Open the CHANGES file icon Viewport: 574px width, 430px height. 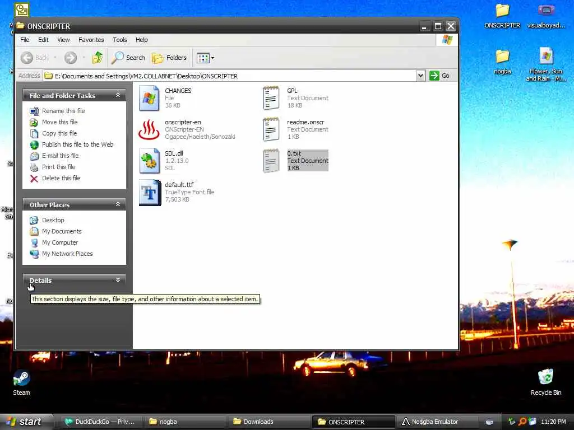149,98
